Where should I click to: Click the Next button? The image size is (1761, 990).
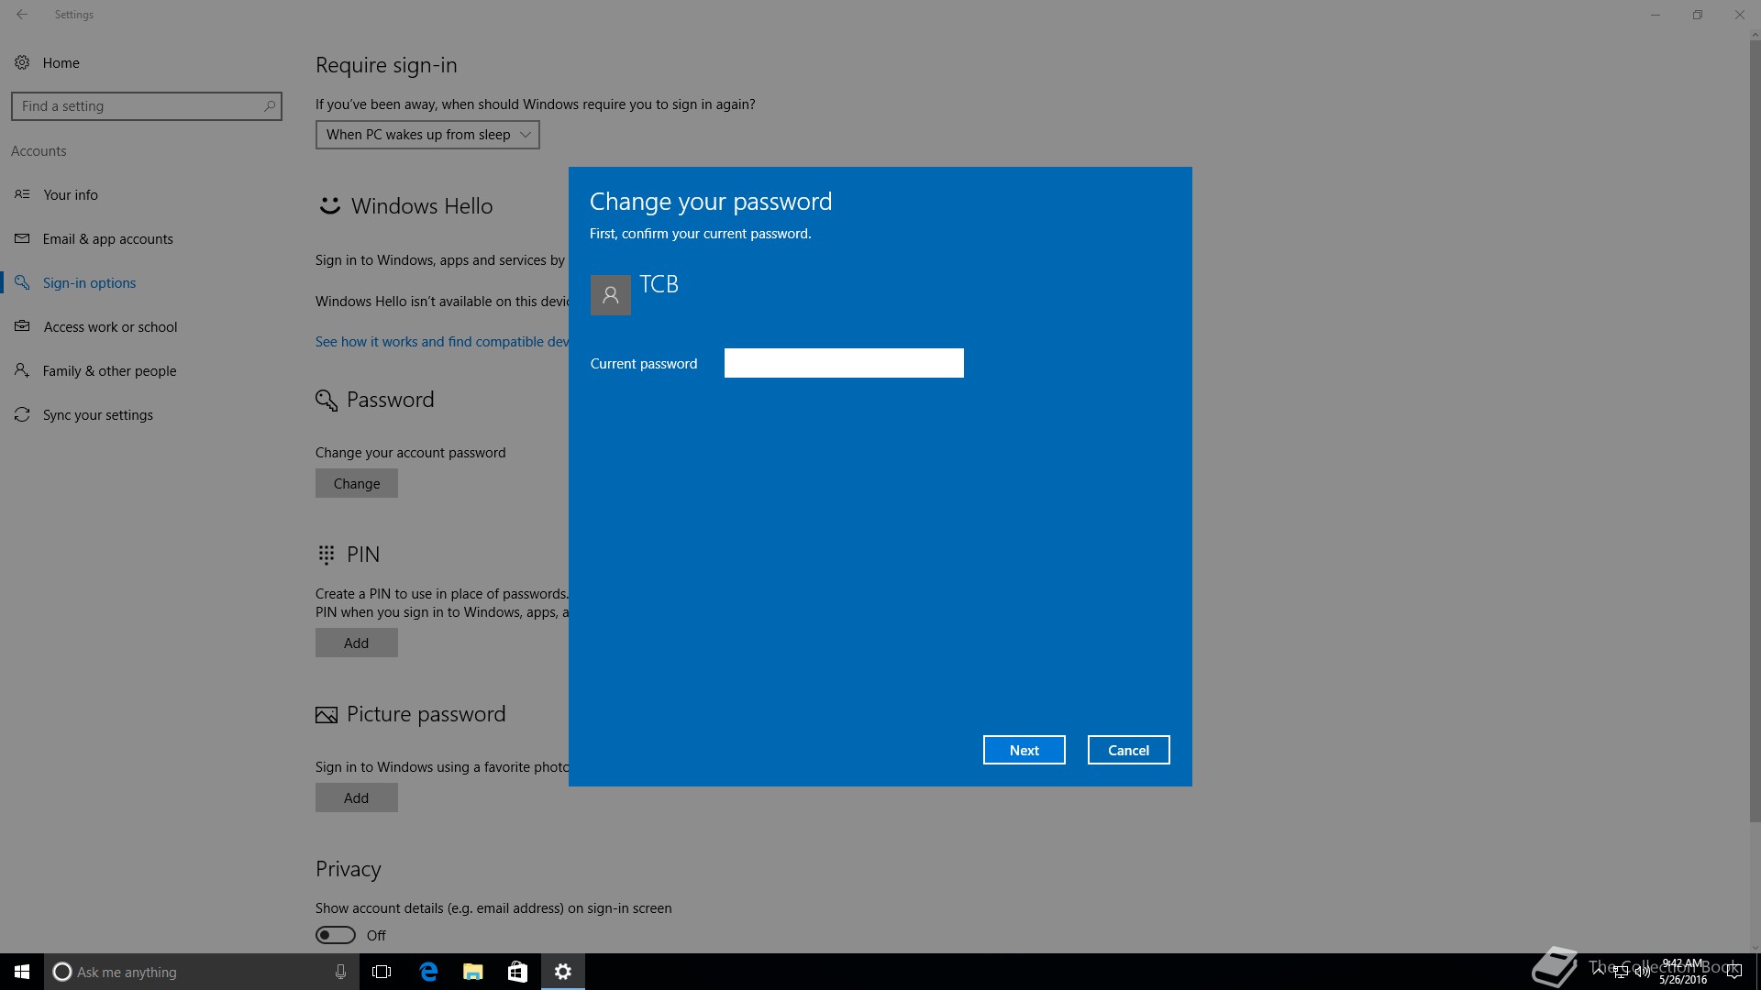pyautogui.click(x=1024, y=750)
